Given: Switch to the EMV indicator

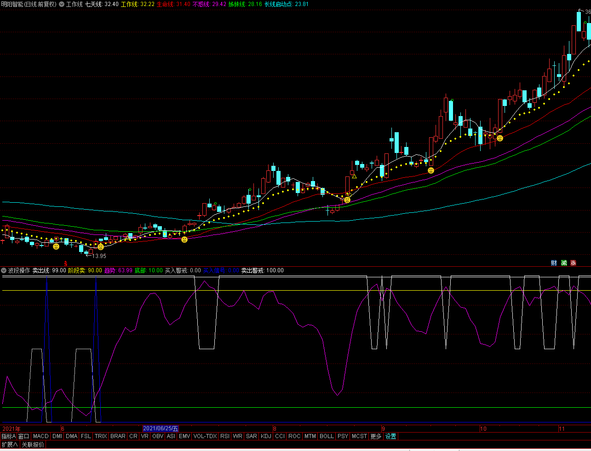Looking at the screenshot, I should coord(184,436).
